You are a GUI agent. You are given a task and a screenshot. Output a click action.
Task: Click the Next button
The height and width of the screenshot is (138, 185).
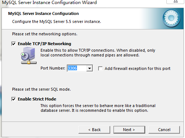click(129, 130)
